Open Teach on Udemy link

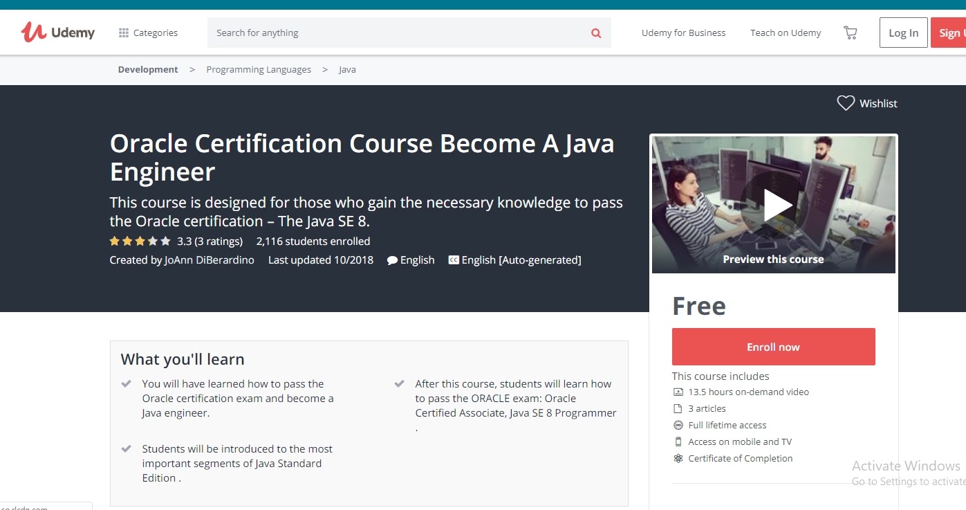[x=786, y=33]
